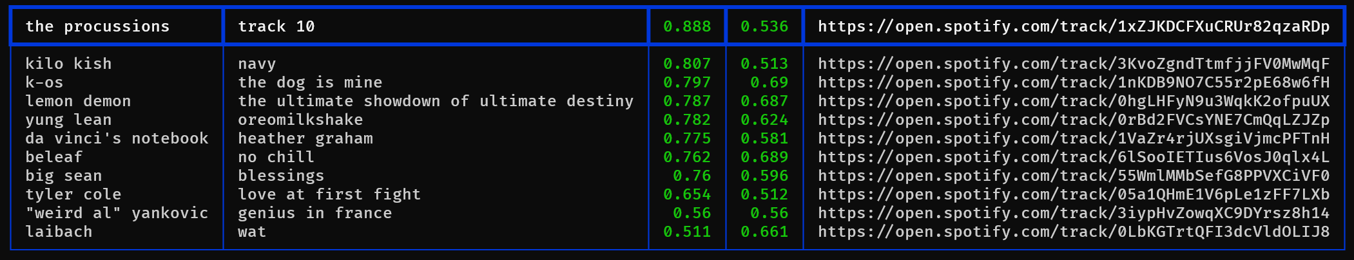The width and height of the screenshot is (1354, 260).
Task: Click the value 0.782
Action: (x=687, y=120)
